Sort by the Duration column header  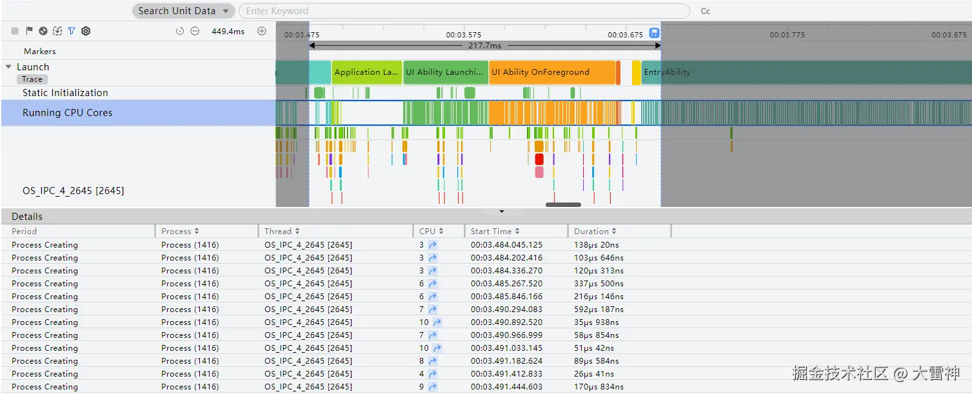(x=595, y=231)
